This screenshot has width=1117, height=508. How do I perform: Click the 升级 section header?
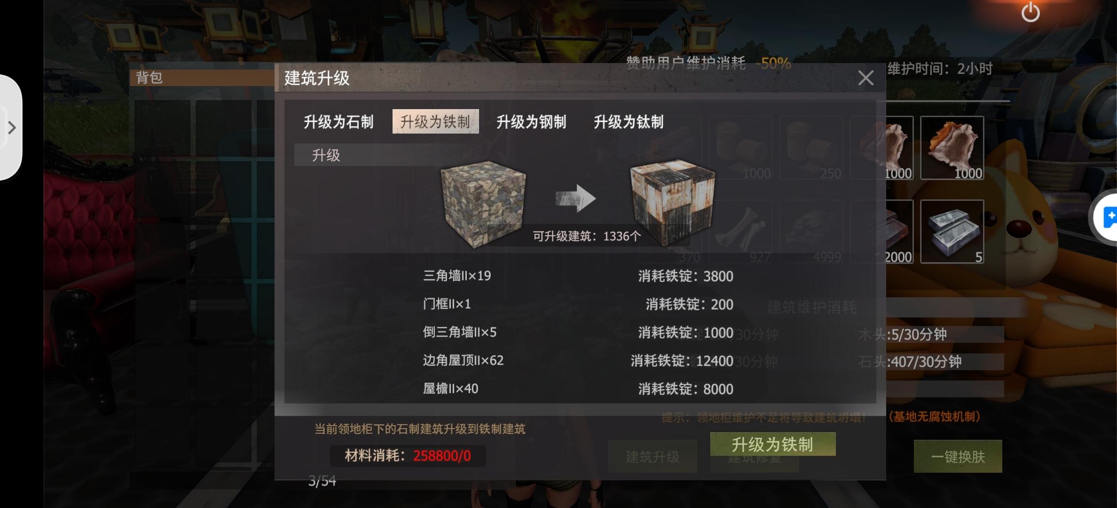pyautogui.click(x=326, y=155)
